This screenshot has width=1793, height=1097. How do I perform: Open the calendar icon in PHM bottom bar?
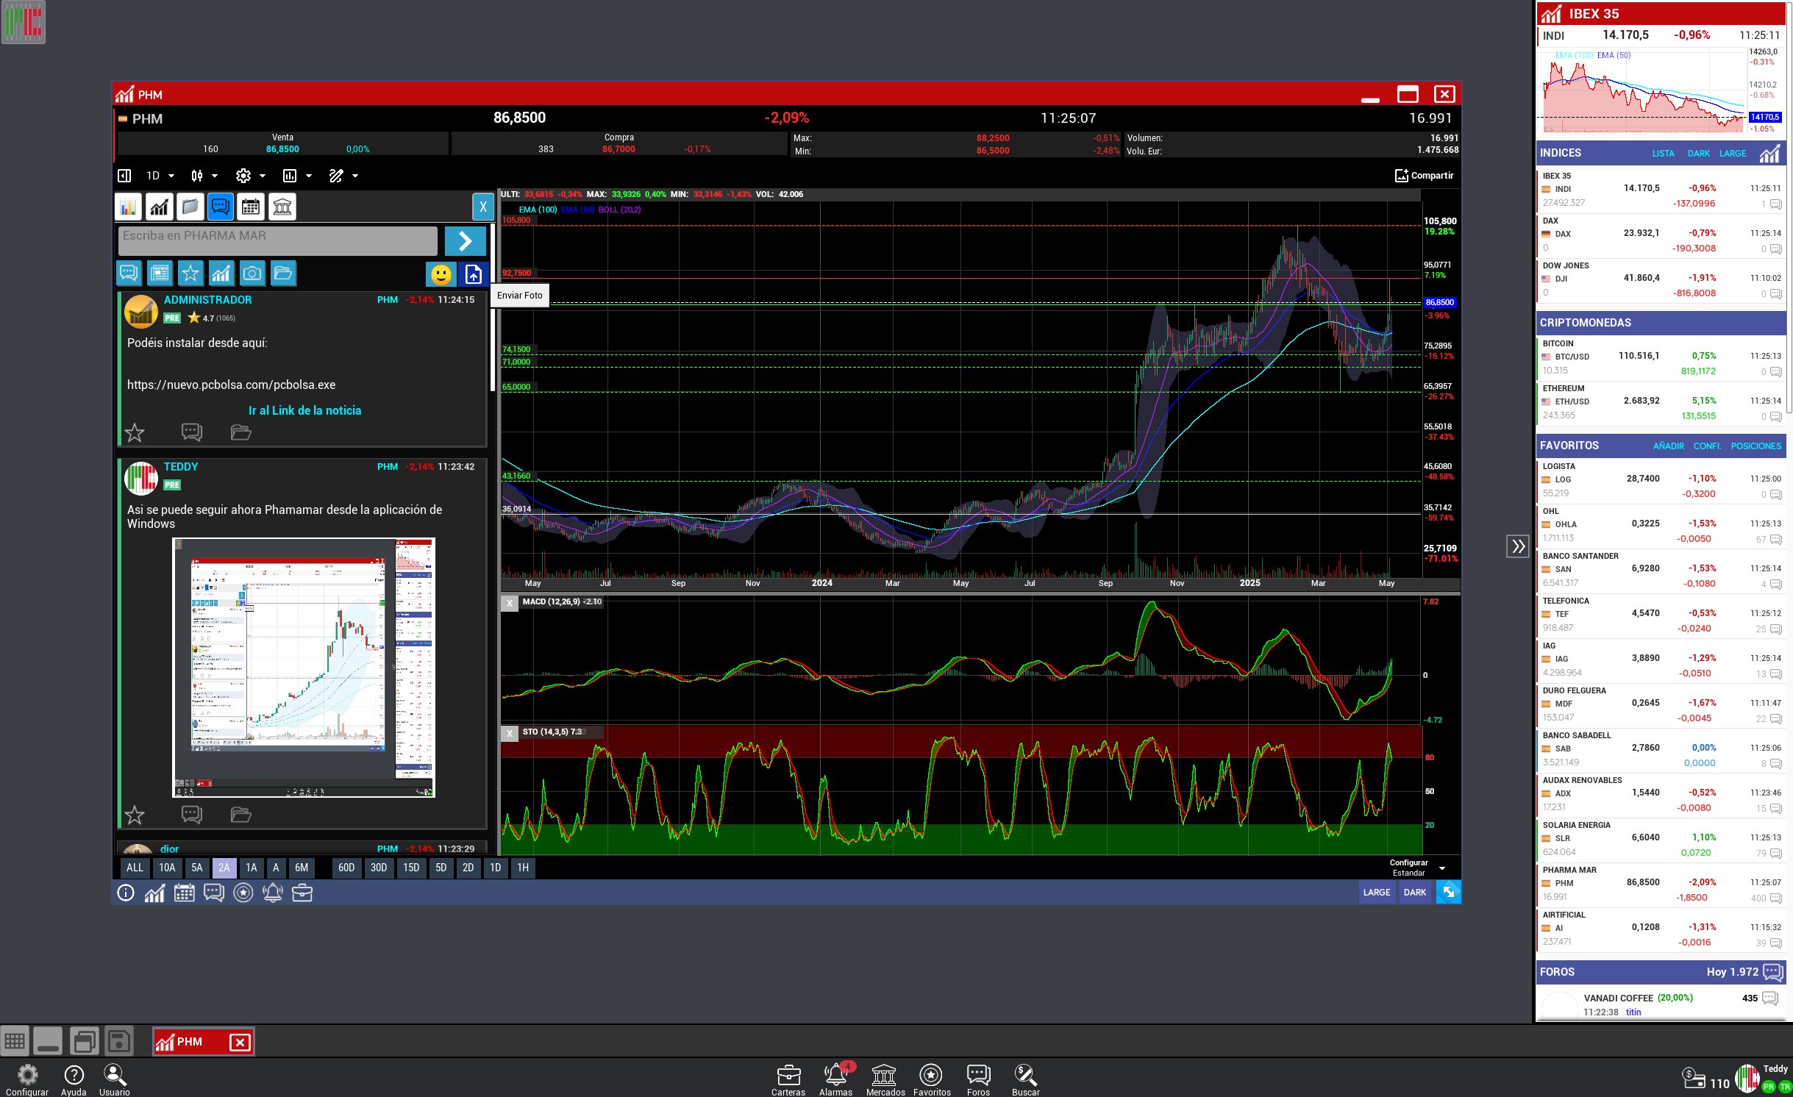click(x=184, y=893)
